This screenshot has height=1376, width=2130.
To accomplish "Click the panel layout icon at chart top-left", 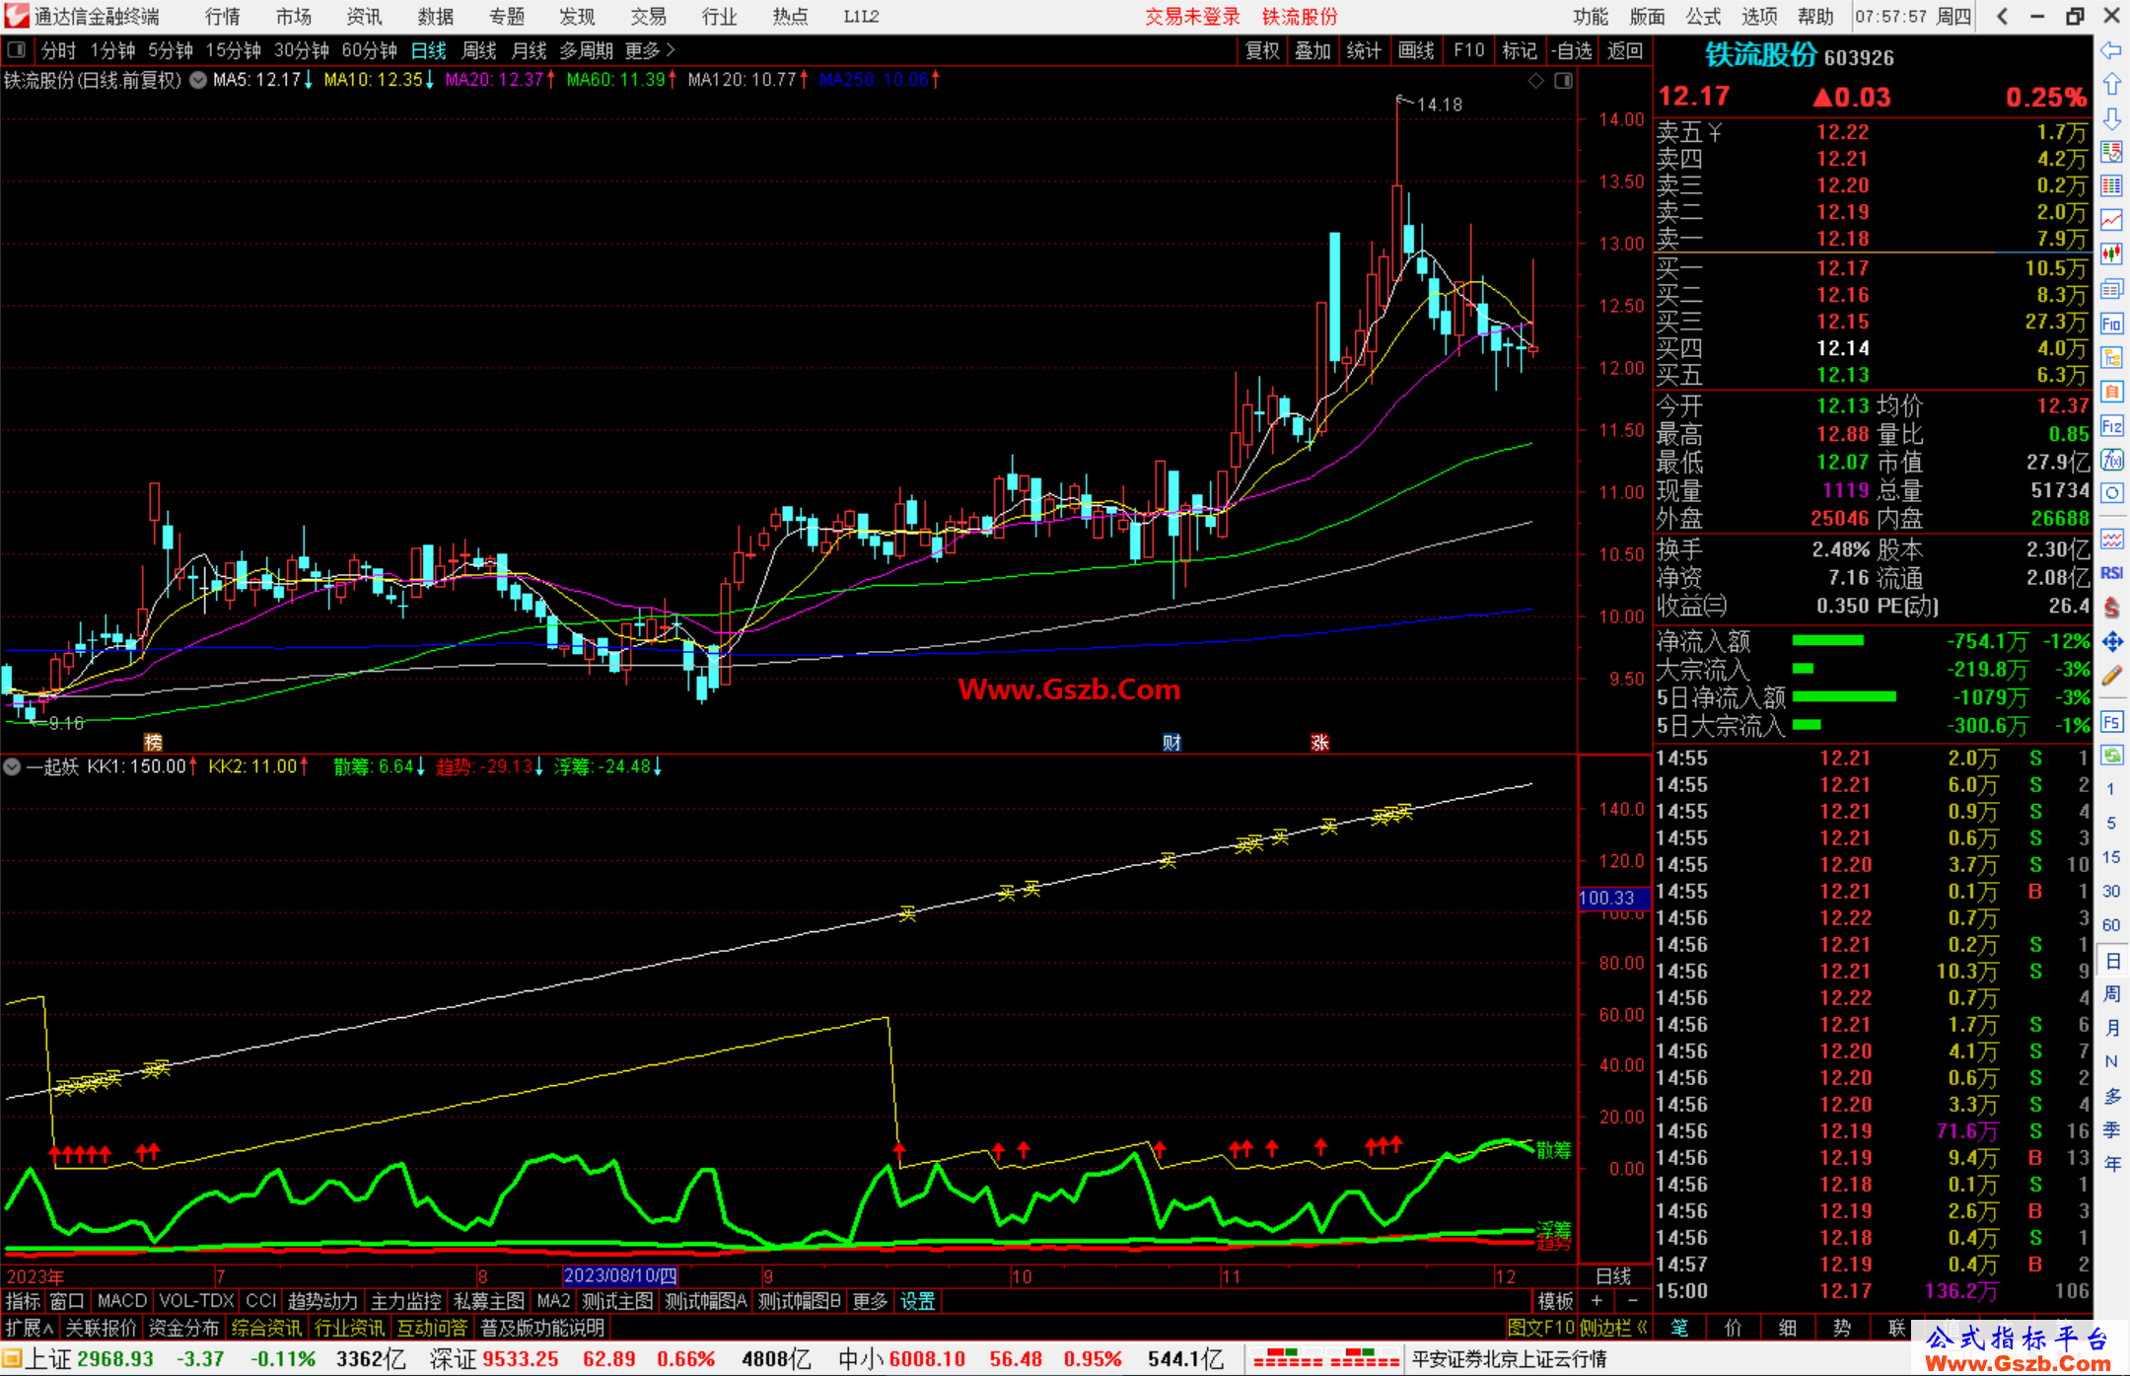I will [x=17, y=49].
